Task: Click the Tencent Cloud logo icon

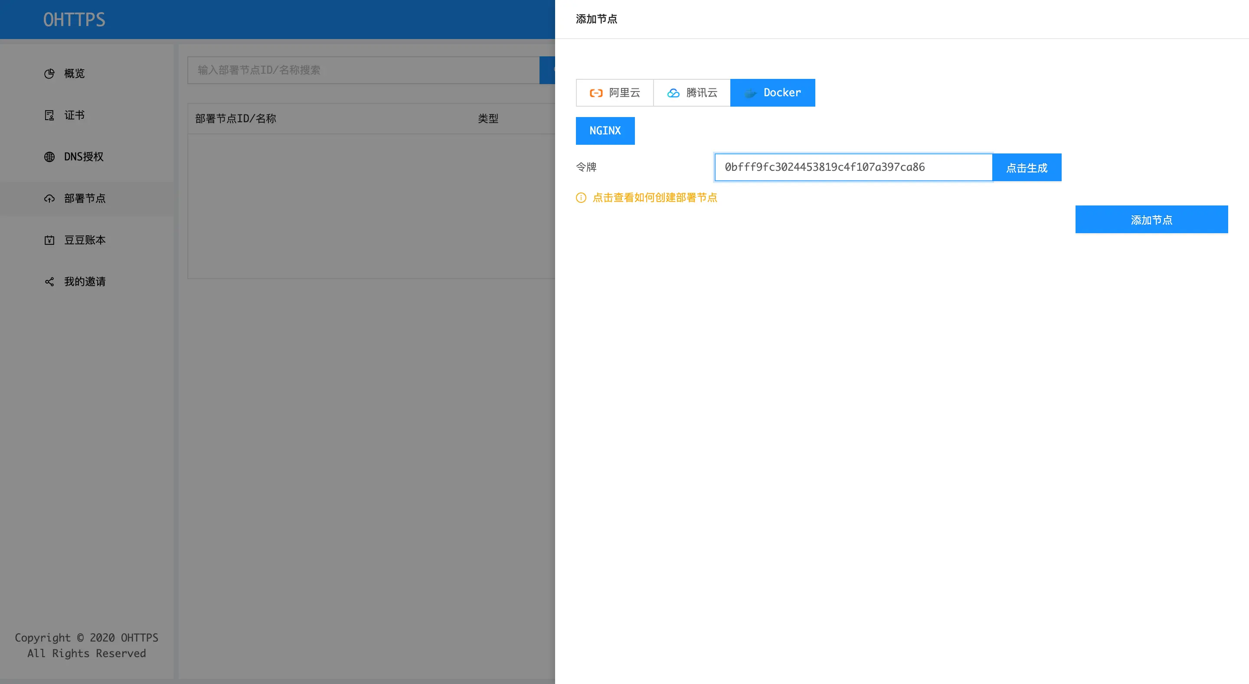Action: click(674, 93)
